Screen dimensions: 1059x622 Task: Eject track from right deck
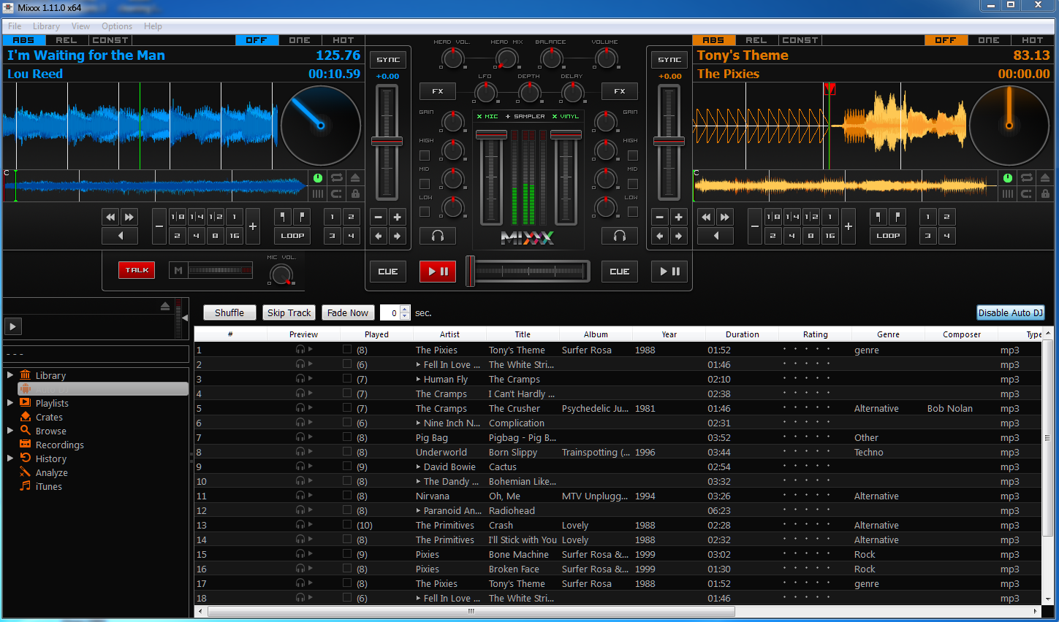click(1045, 178)
